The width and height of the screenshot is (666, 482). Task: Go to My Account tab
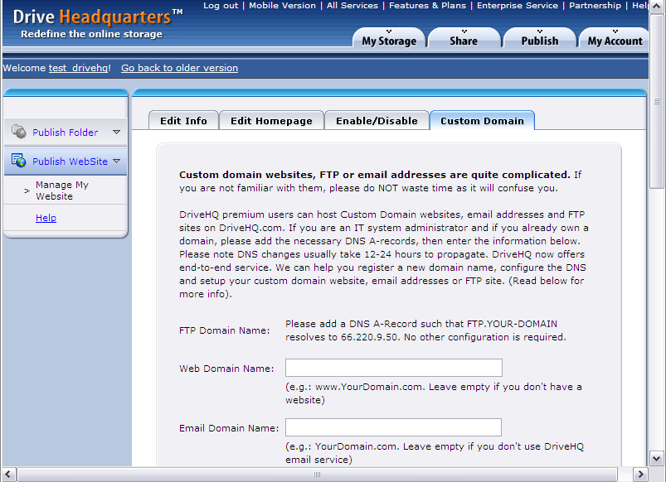[x=615, y=41]
